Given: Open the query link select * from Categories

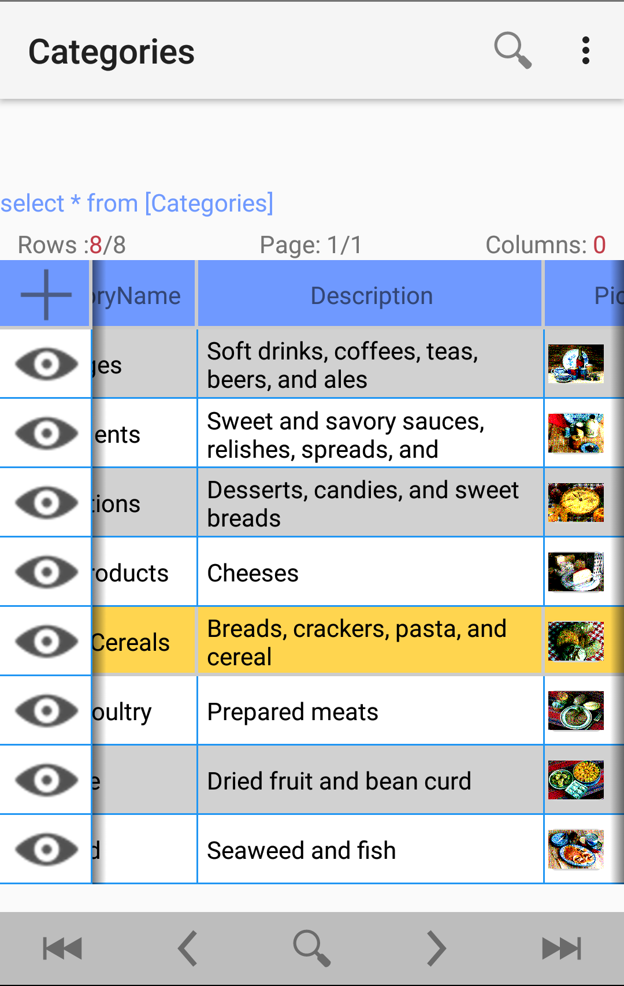Looking at the screenshot, I should point(136,202).
